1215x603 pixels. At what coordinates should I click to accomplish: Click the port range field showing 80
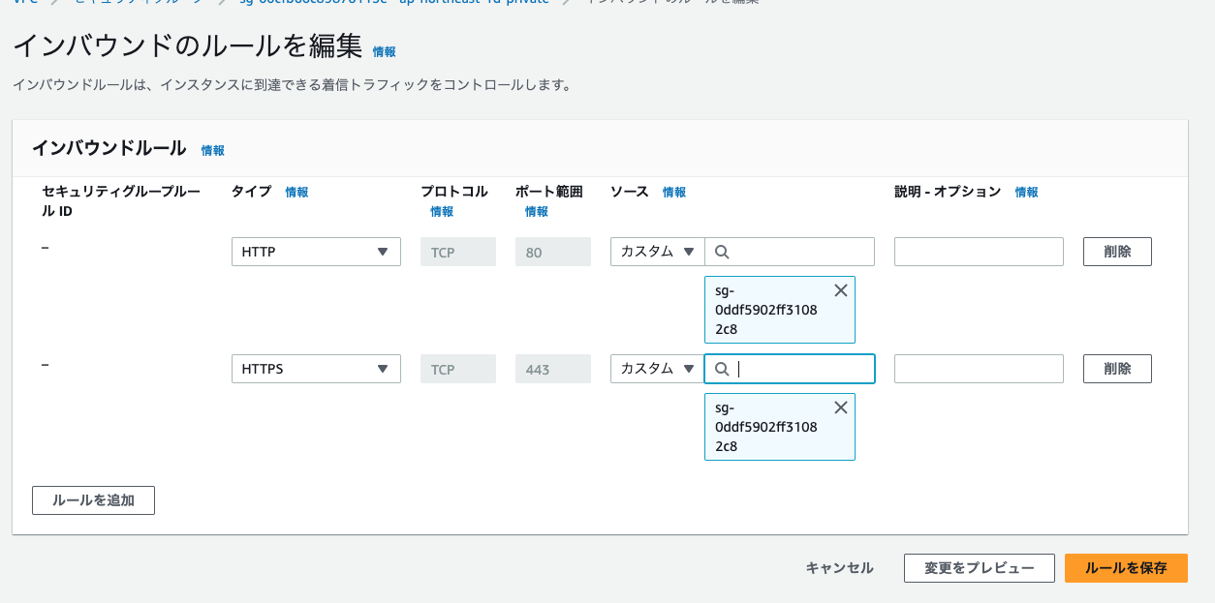click(x=553, y=252)
